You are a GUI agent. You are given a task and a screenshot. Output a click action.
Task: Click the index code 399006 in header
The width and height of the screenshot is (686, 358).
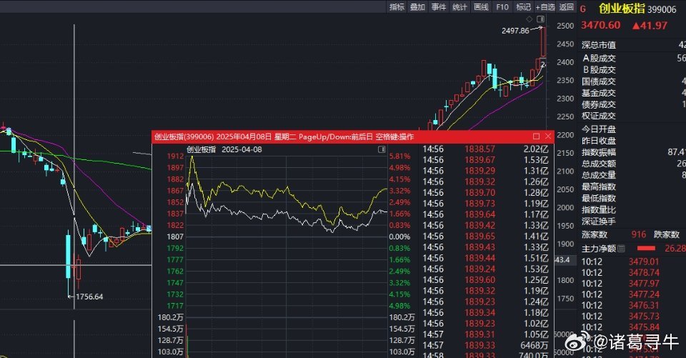click(x=662, y=9)
